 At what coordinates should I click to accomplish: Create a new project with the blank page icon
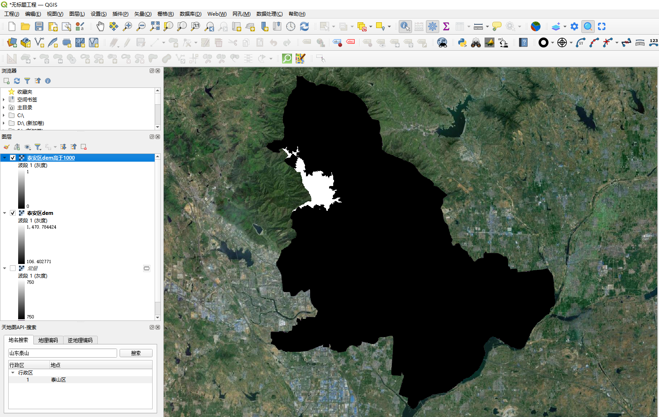pos(12,26)
